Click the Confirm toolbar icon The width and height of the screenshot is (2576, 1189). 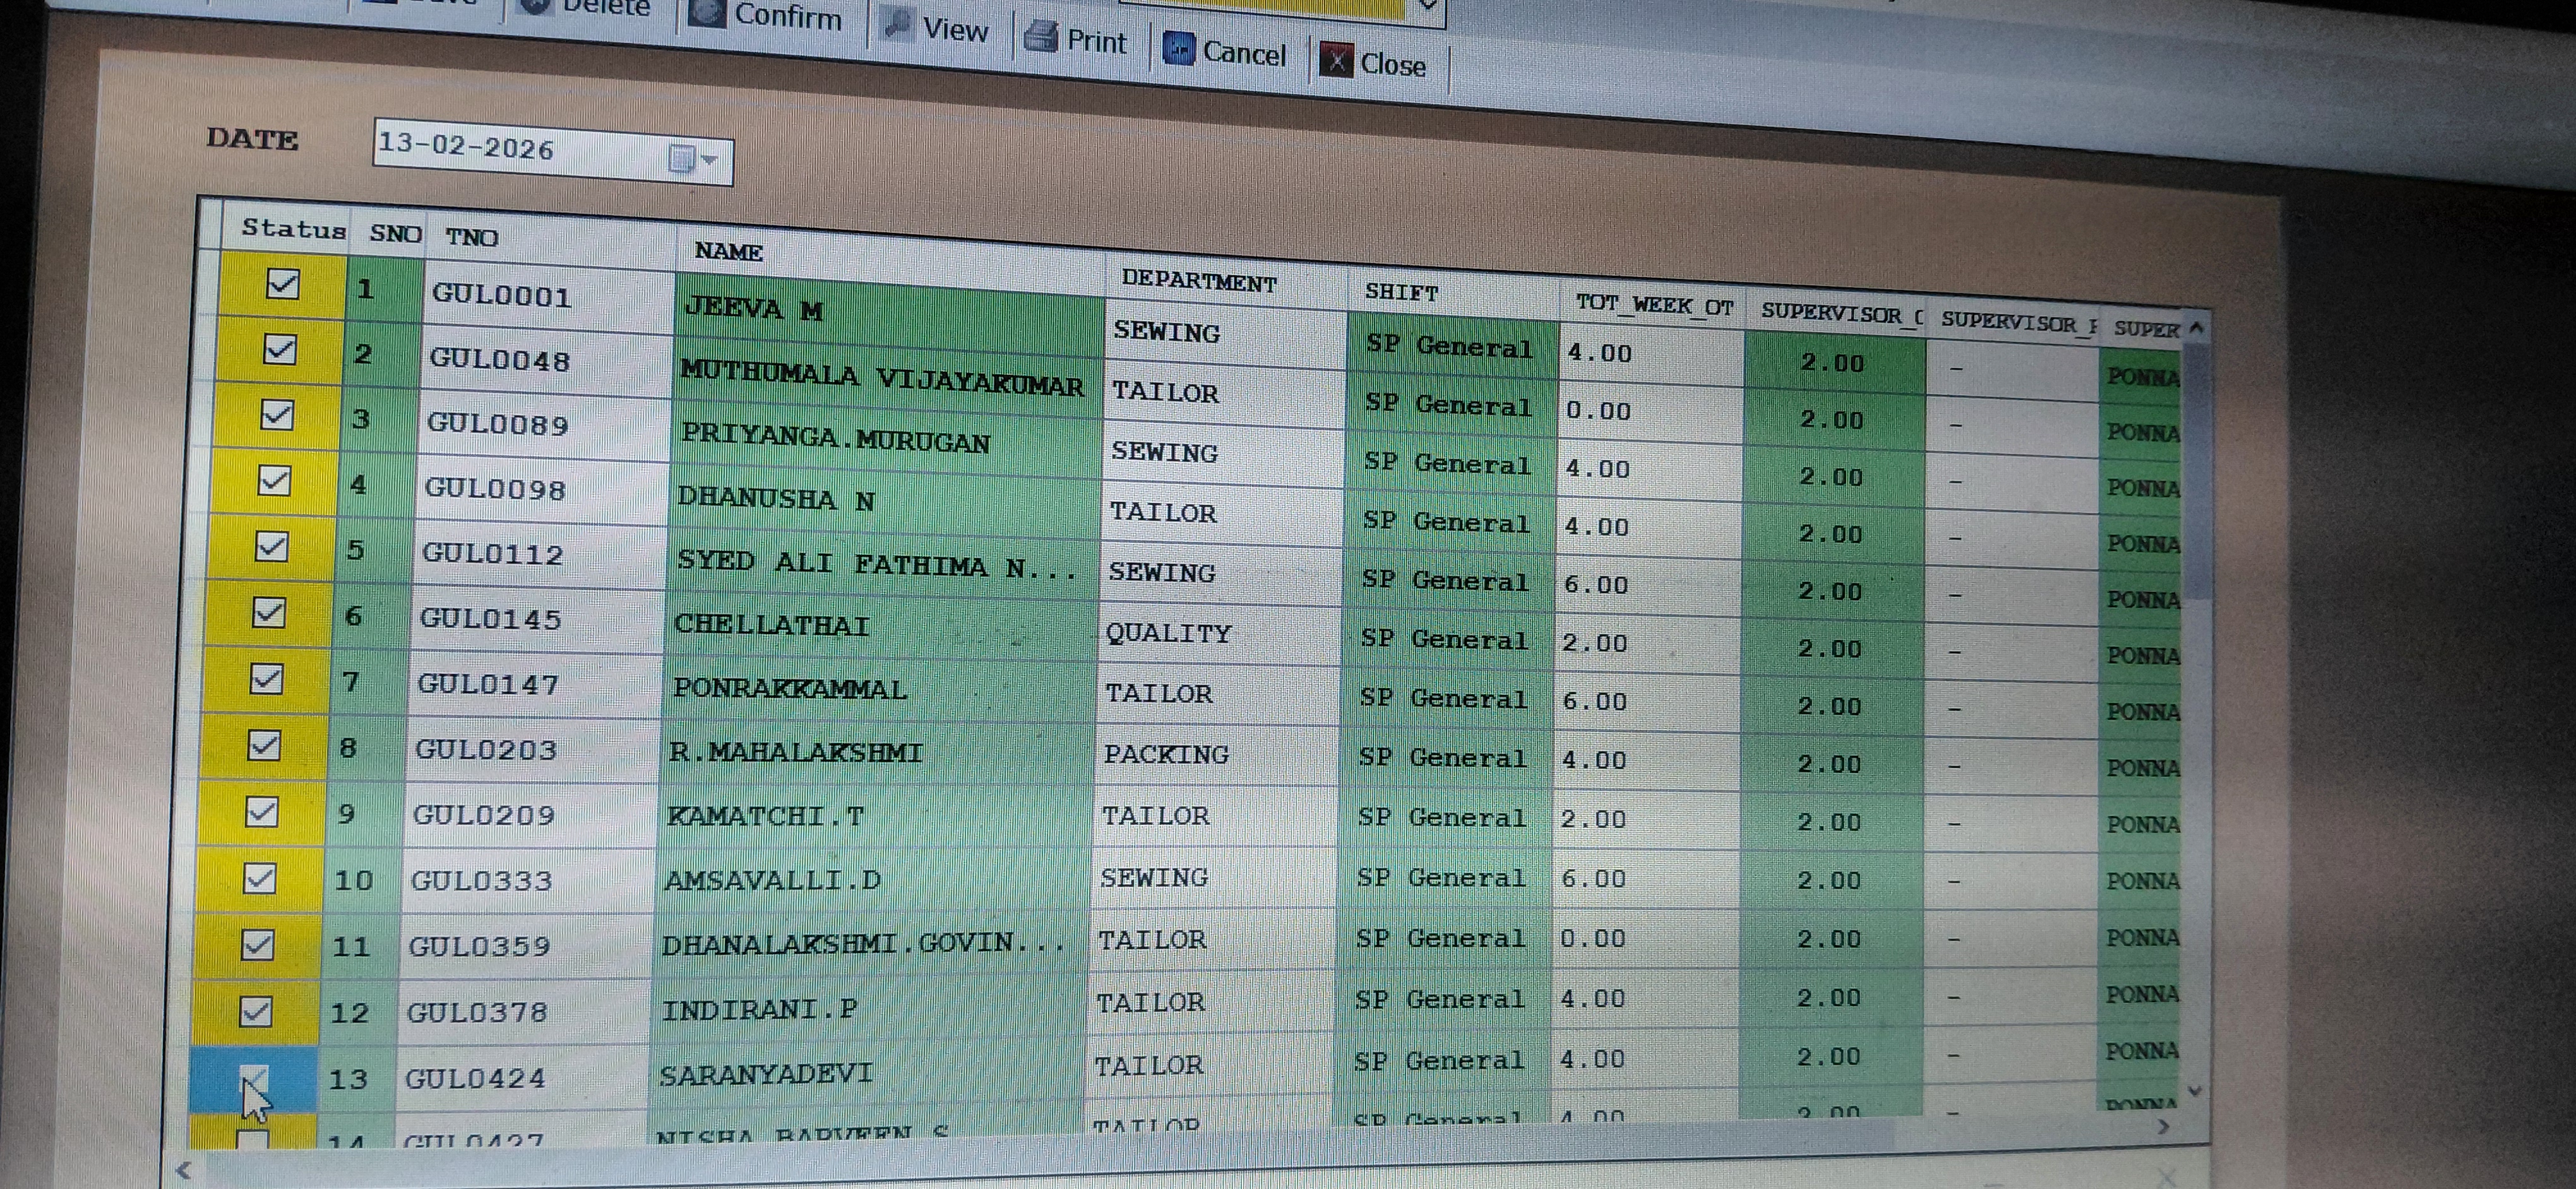708,13
